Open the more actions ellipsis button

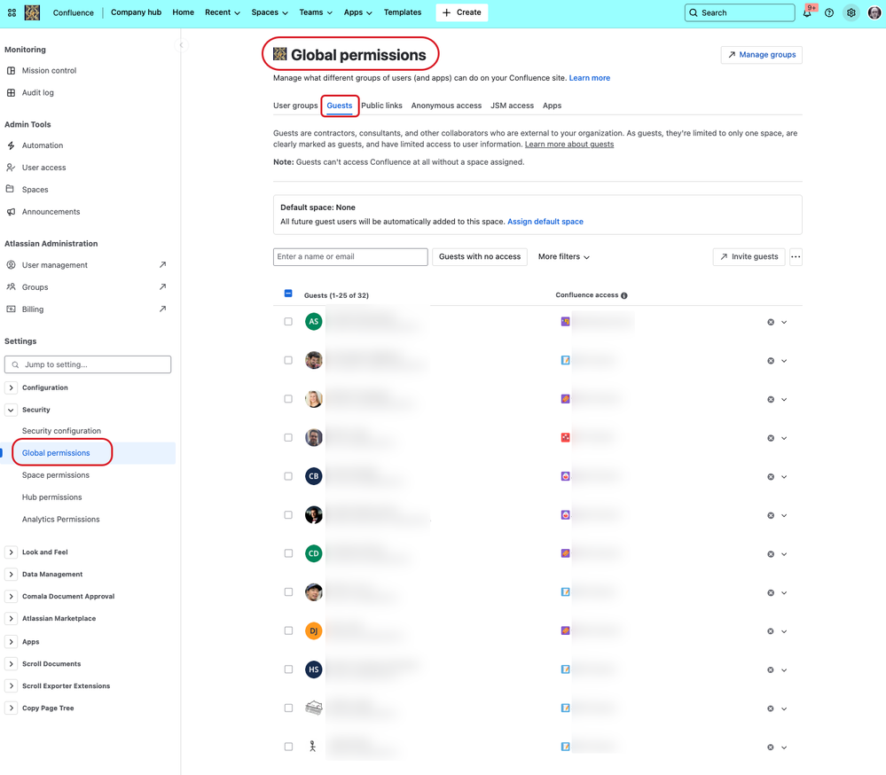pos(796,256)
